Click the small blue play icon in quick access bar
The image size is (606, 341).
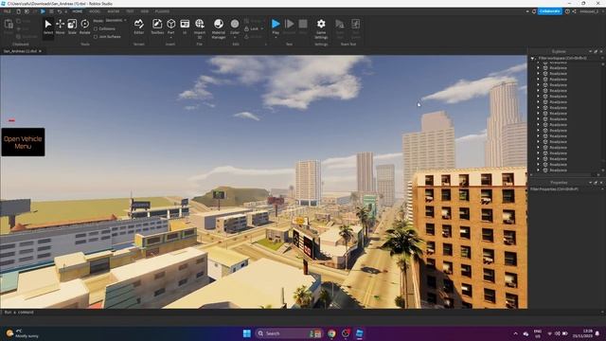click(x=43, y=11)
